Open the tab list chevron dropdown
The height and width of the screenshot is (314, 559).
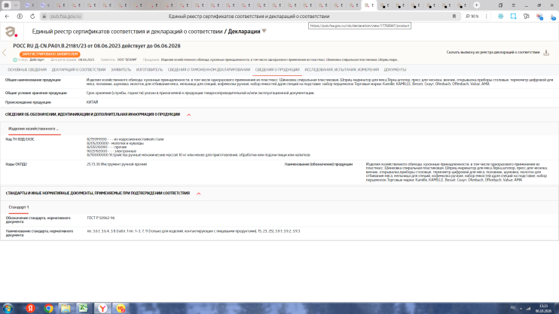coord(16,5)
